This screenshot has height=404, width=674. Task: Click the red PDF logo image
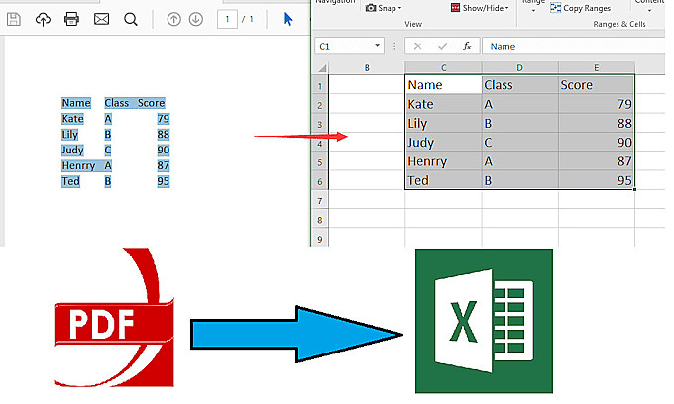coord(114,318)
